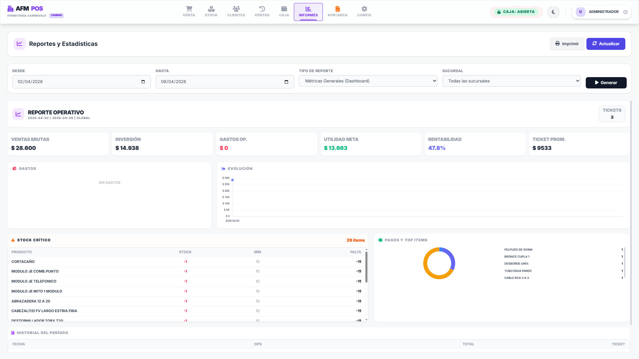The width and height of the screenshot is (639, 359).
Task: Click the Stock Crítico table scrollbar
Action: (x=366, y=268)
